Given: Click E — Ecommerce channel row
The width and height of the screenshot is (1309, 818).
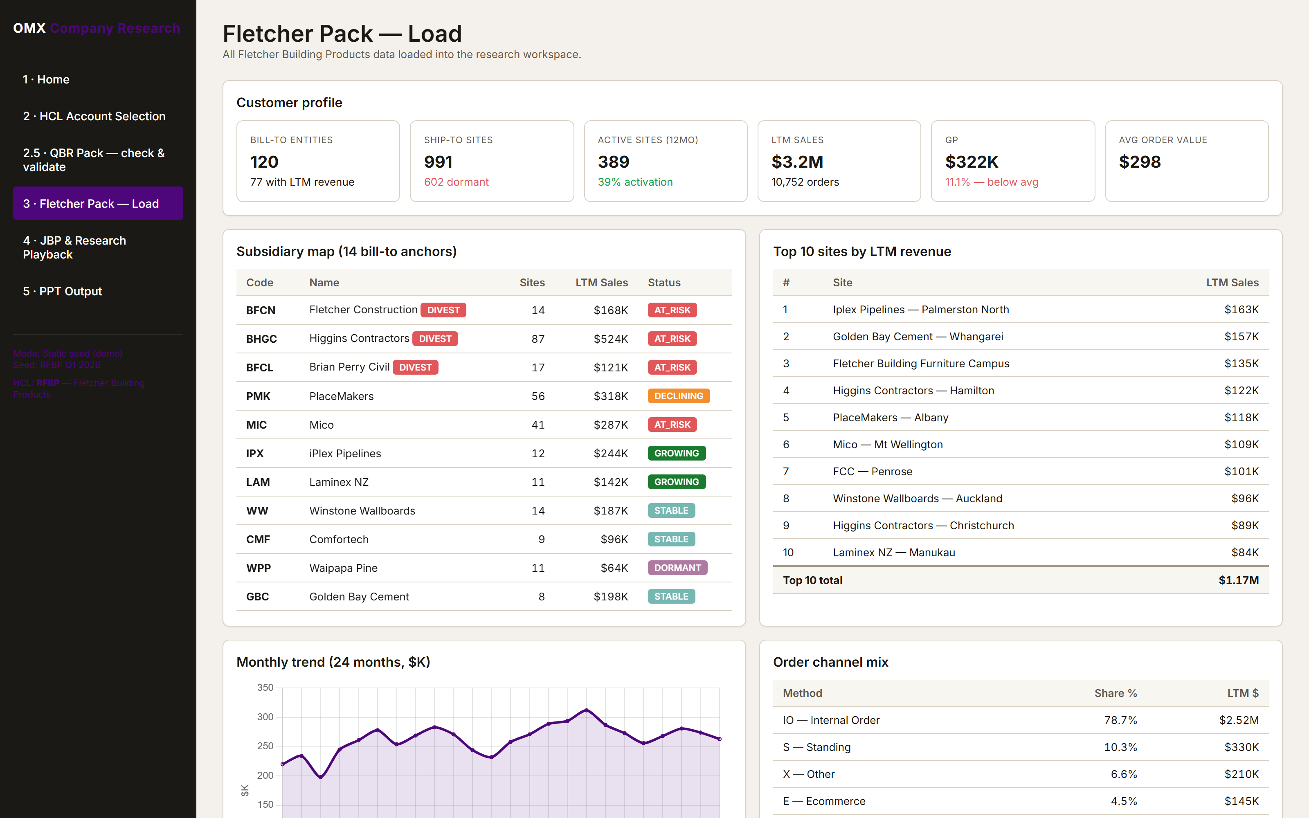Looking at the screenshot, I should tap(1021, 801).
